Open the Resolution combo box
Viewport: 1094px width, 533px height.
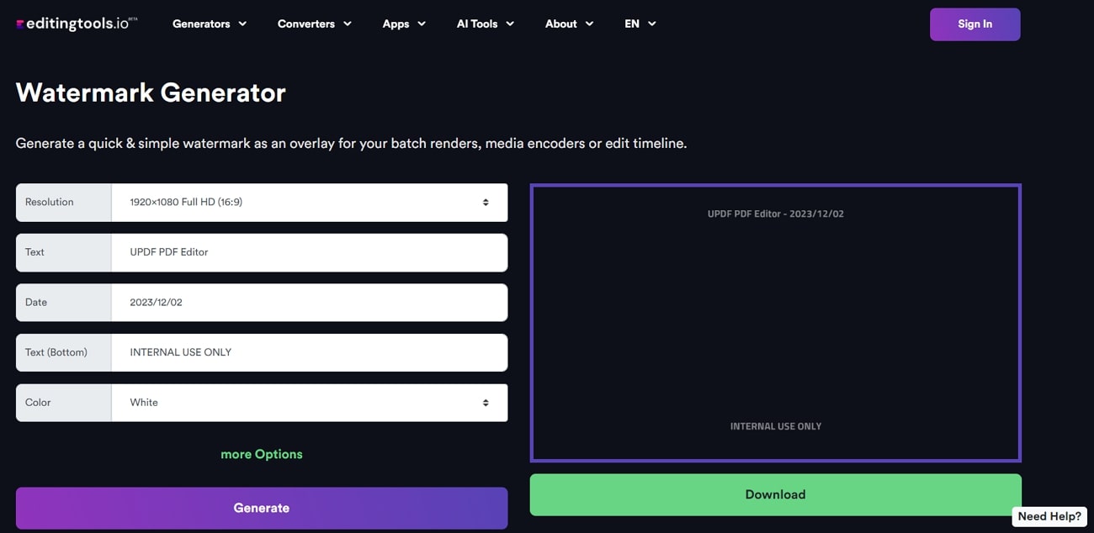click(303, 202)
